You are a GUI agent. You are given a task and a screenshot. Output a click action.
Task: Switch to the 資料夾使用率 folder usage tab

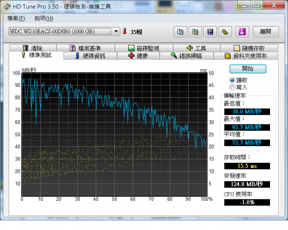point(246,56)
